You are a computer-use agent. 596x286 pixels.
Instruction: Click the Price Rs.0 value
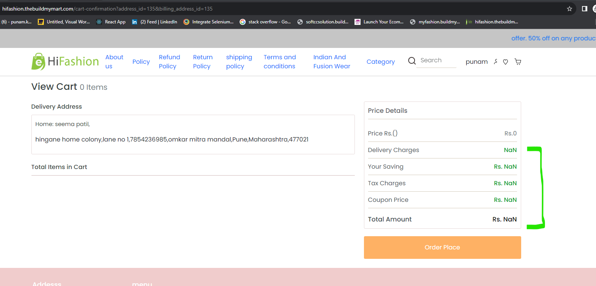pos(510,133)
